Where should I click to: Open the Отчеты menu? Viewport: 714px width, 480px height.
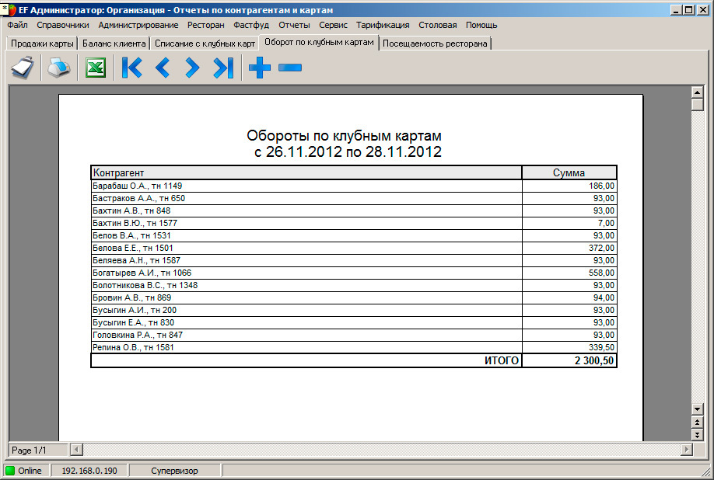coord(294,25)
